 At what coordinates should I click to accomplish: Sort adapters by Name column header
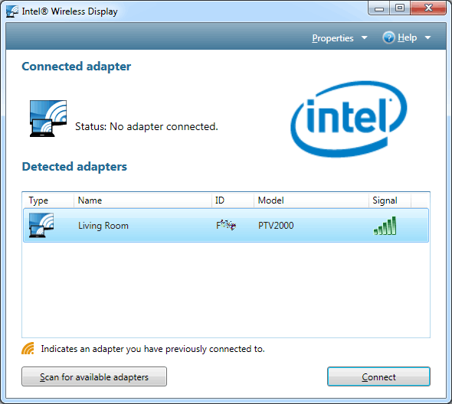(x=142, y=200)
